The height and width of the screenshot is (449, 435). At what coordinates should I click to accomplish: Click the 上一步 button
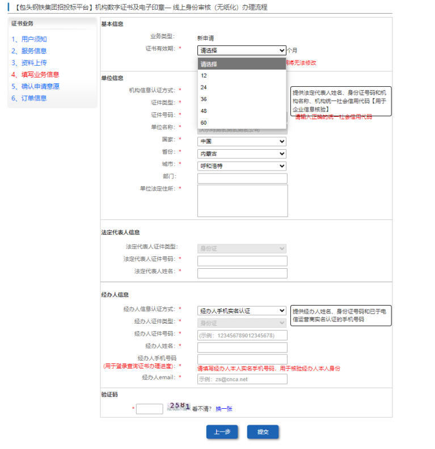[x=222, y=431]
